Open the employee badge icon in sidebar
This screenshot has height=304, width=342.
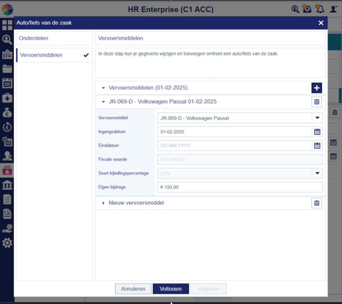pos(7,54)
